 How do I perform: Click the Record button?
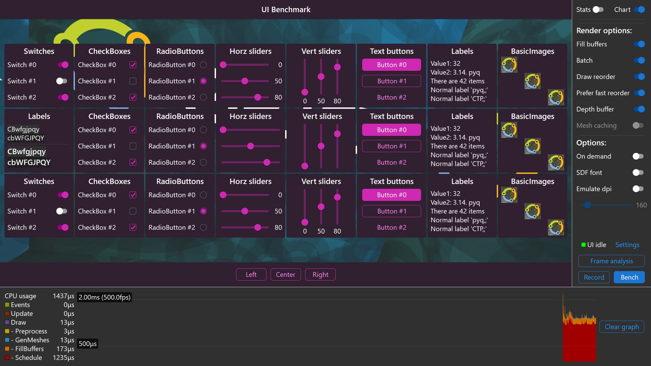[594, 277]
